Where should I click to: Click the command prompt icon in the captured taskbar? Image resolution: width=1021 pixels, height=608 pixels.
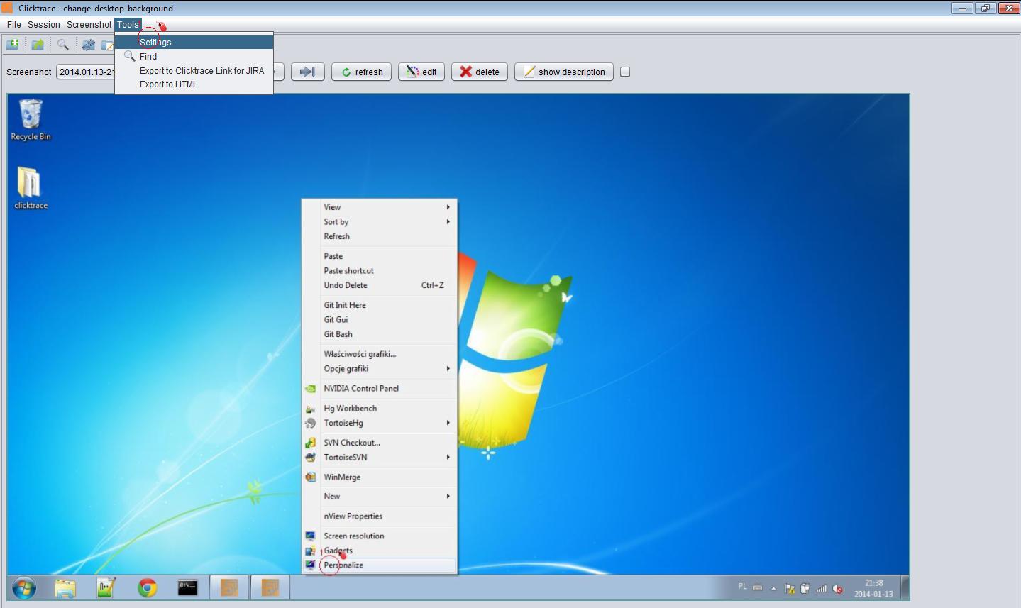(187, 587)
